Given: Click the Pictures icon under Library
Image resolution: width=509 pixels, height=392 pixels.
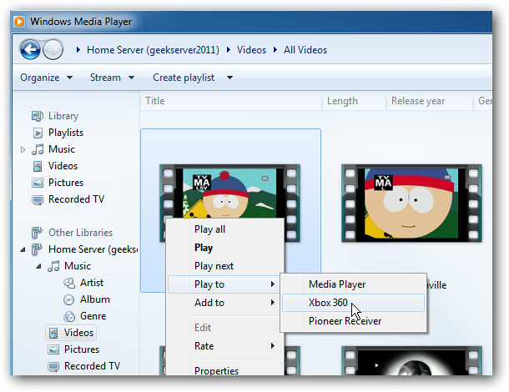Looking at the screenshot, I should [38, 183].
